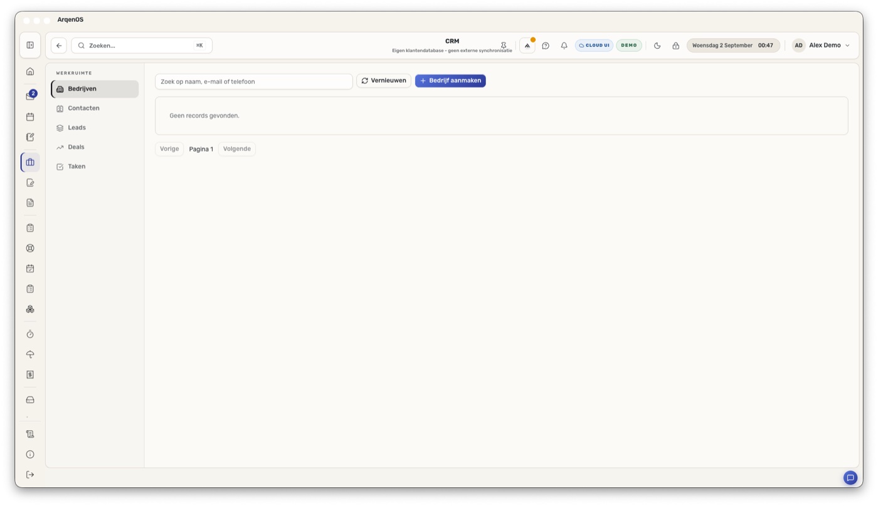Click the lock screen padlock icon
Viewport: 878px width, 506px height.
[675, 45]
